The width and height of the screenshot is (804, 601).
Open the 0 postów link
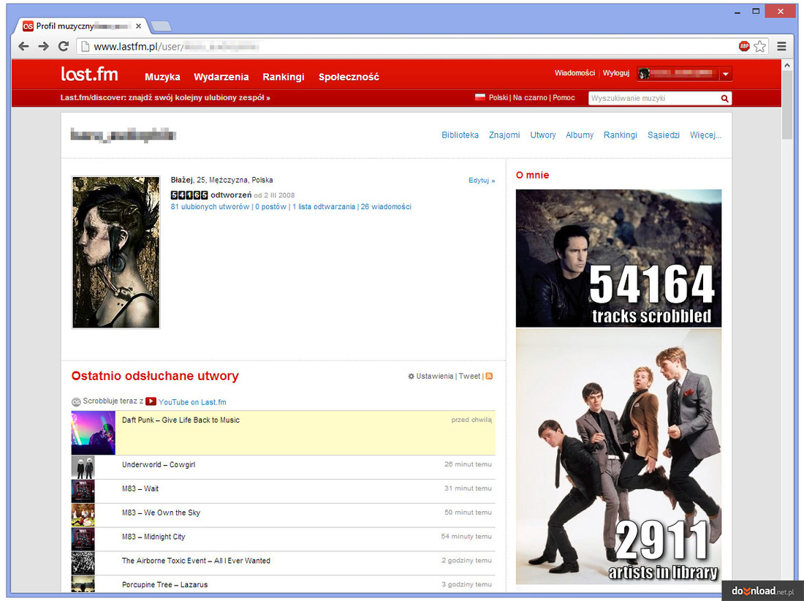click(x=270, y=207)
